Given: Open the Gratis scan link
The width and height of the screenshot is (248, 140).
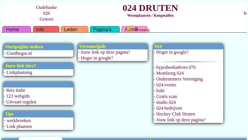Looking at the screenshot, I should pyautogui.click(x=167, y=96).
